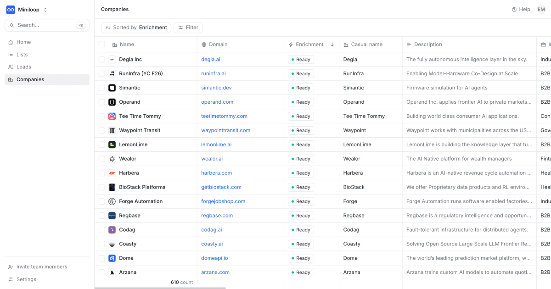Open the Dome company name
Viewport: 551px width, 289px height.
(x=126, y=259)
